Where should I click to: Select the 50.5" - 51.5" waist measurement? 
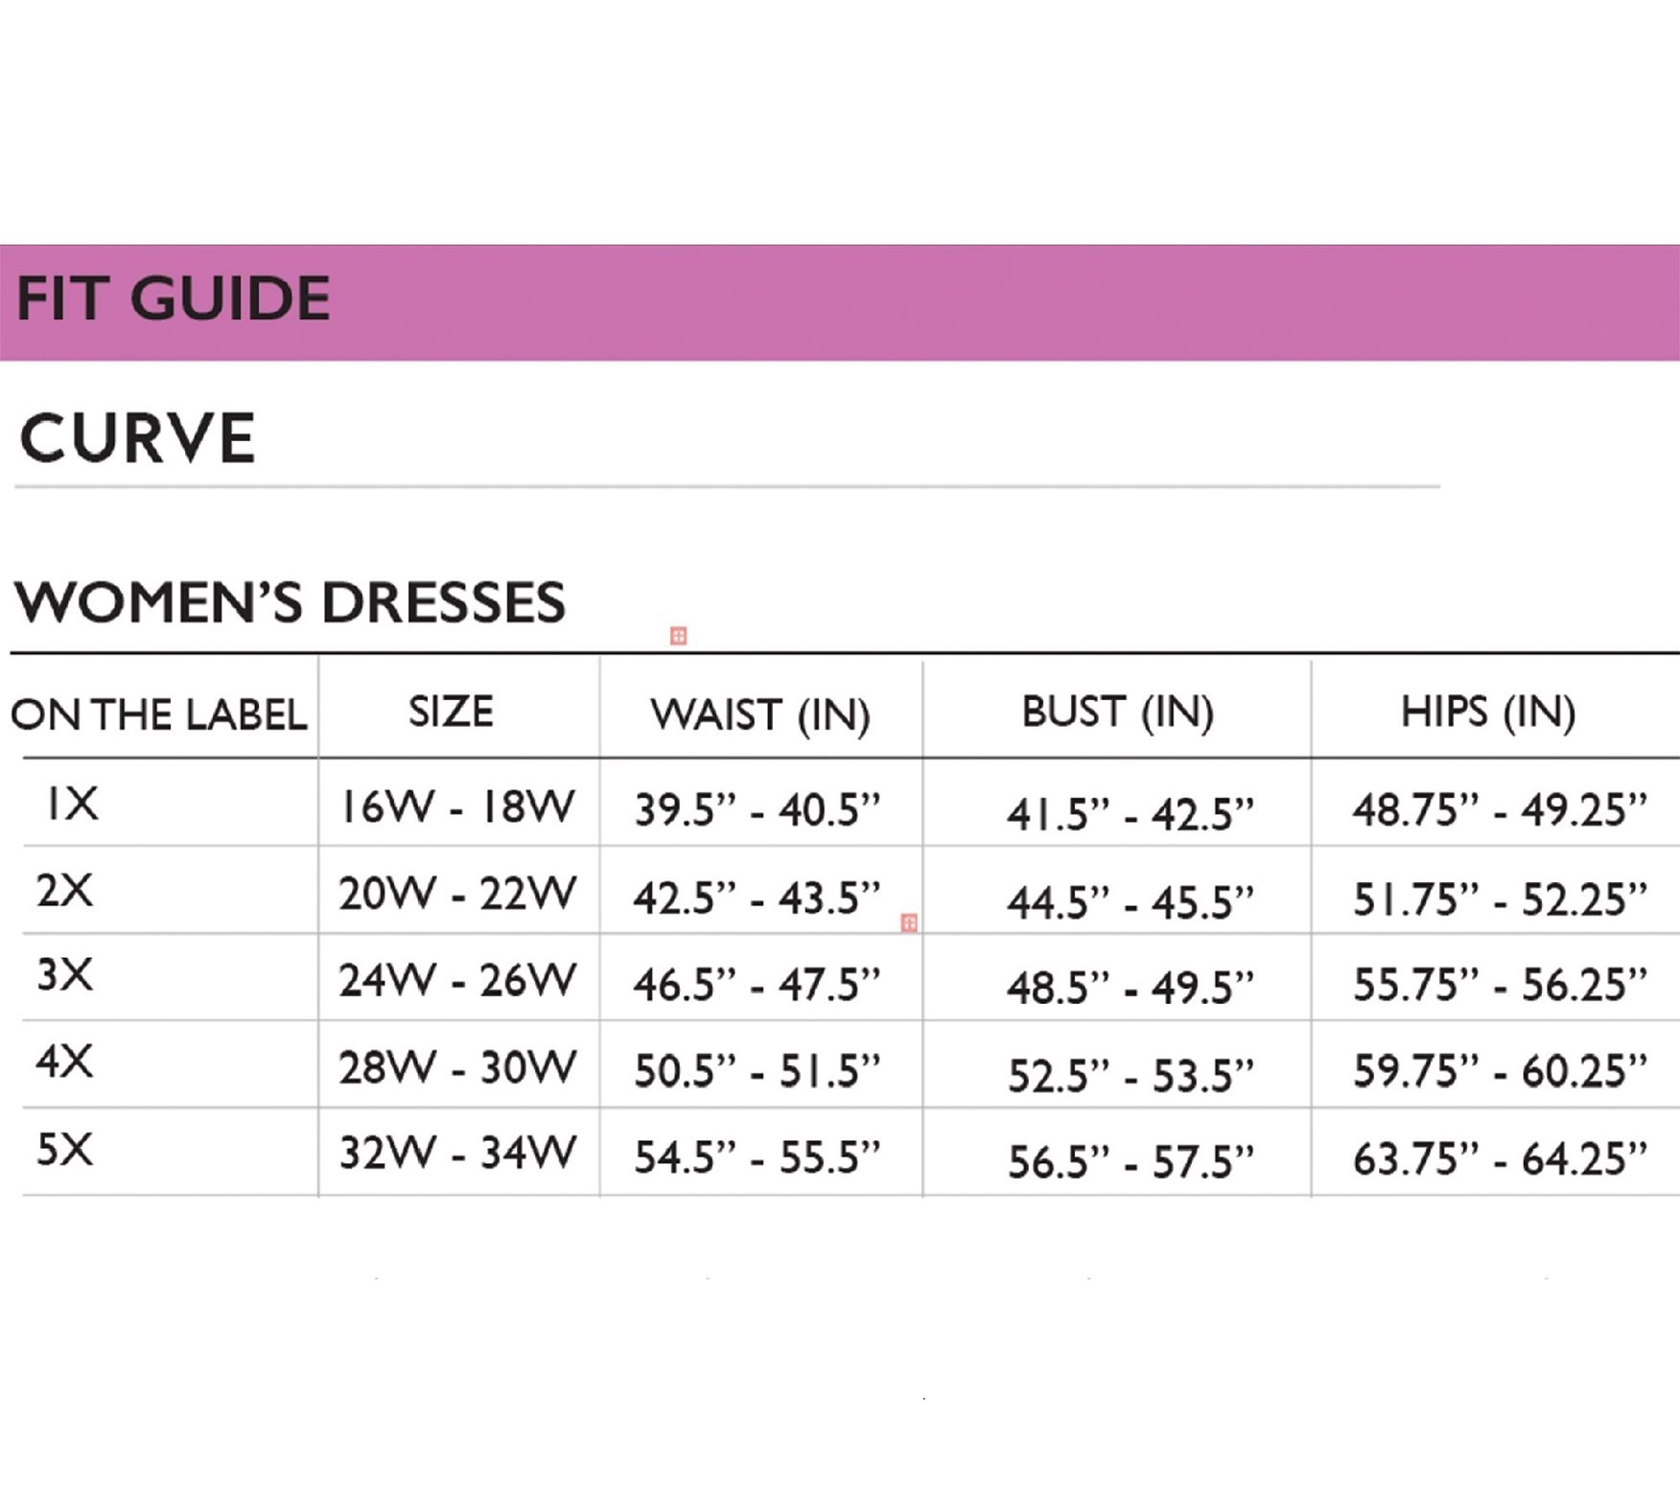(757, 1071)
